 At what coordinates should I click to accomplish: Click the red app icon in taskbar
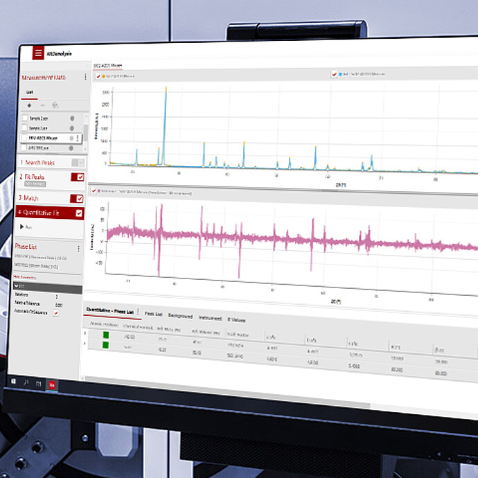click(51, 384)
